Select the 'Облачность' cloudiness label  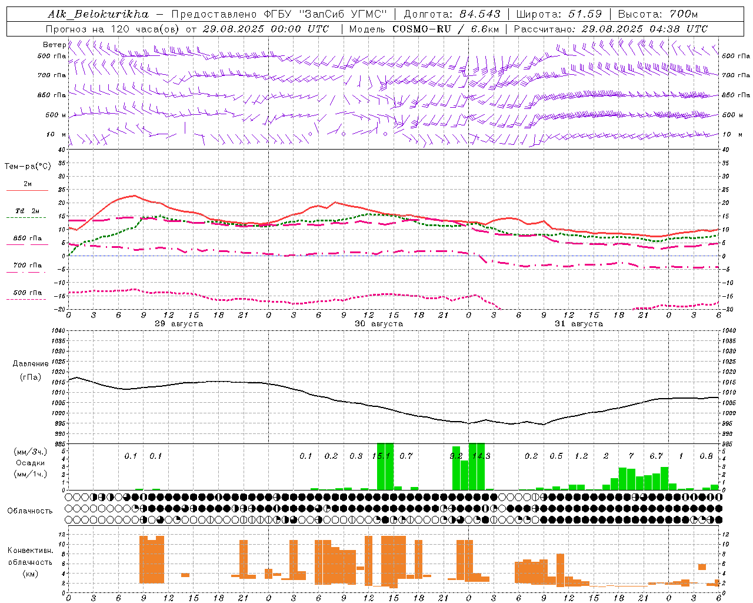coord(30,511)
